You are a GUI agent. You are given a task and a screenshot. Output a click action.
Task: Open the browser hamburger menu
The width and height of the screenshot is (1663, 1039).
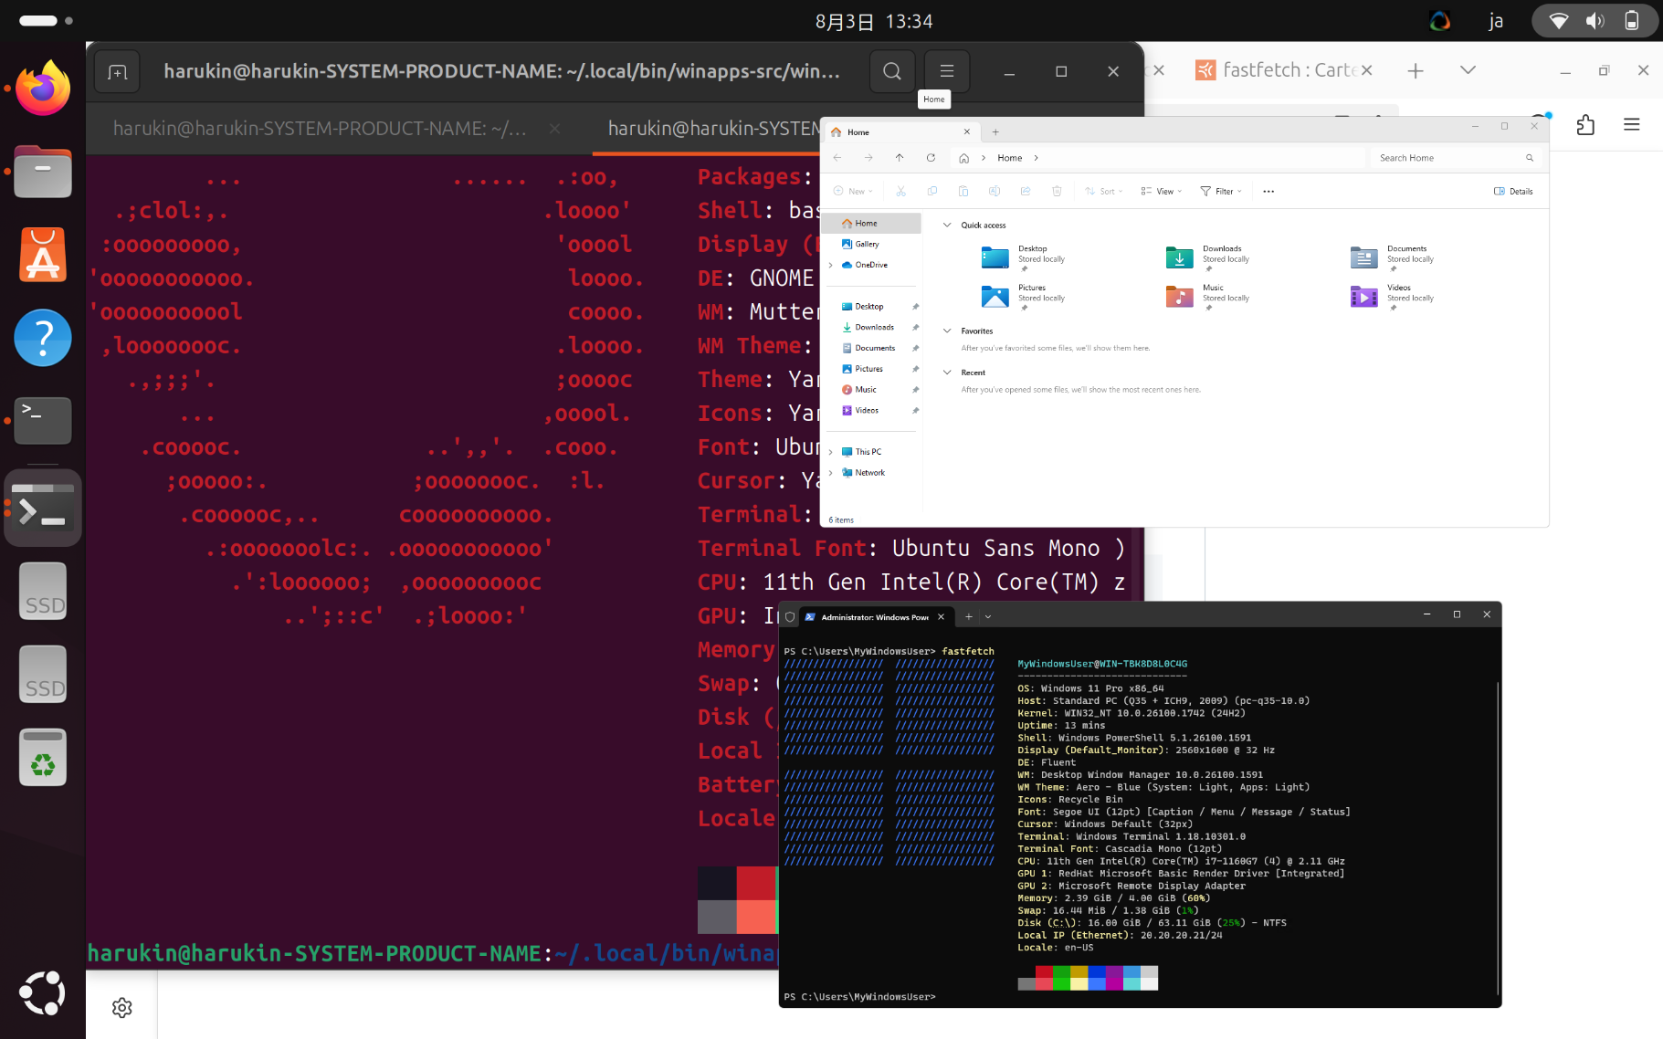1632,125
